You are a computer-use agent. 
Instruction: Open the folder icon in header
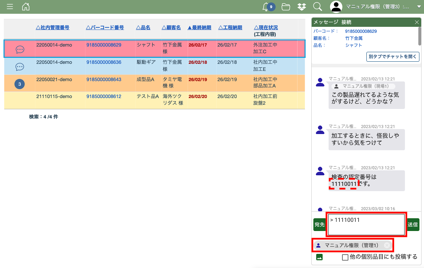pyautogui.click(x=286, y=7)
